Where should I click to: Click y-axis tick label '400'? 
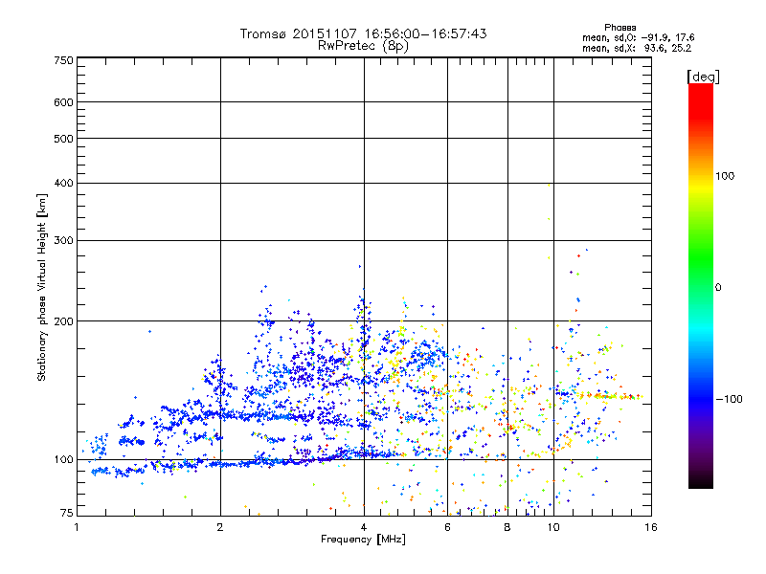(63, 183)
